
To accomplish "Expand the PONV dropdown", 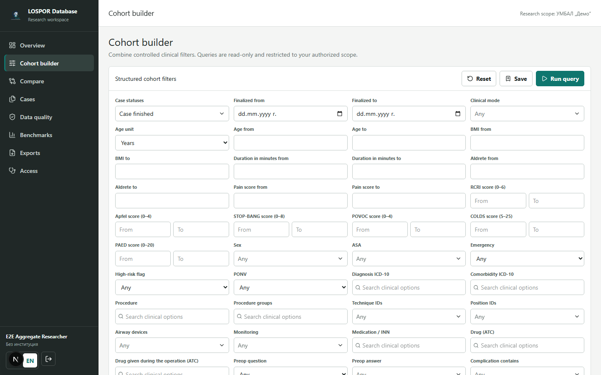I will 290,287.
